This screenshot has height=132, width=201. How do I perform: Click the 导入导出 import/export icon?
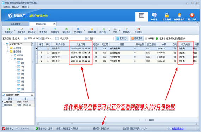tap(103, 29)
